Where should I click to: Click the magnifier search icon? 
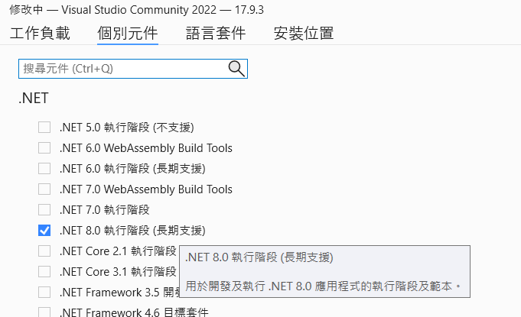pyautogui.click(x=236, y=69)
